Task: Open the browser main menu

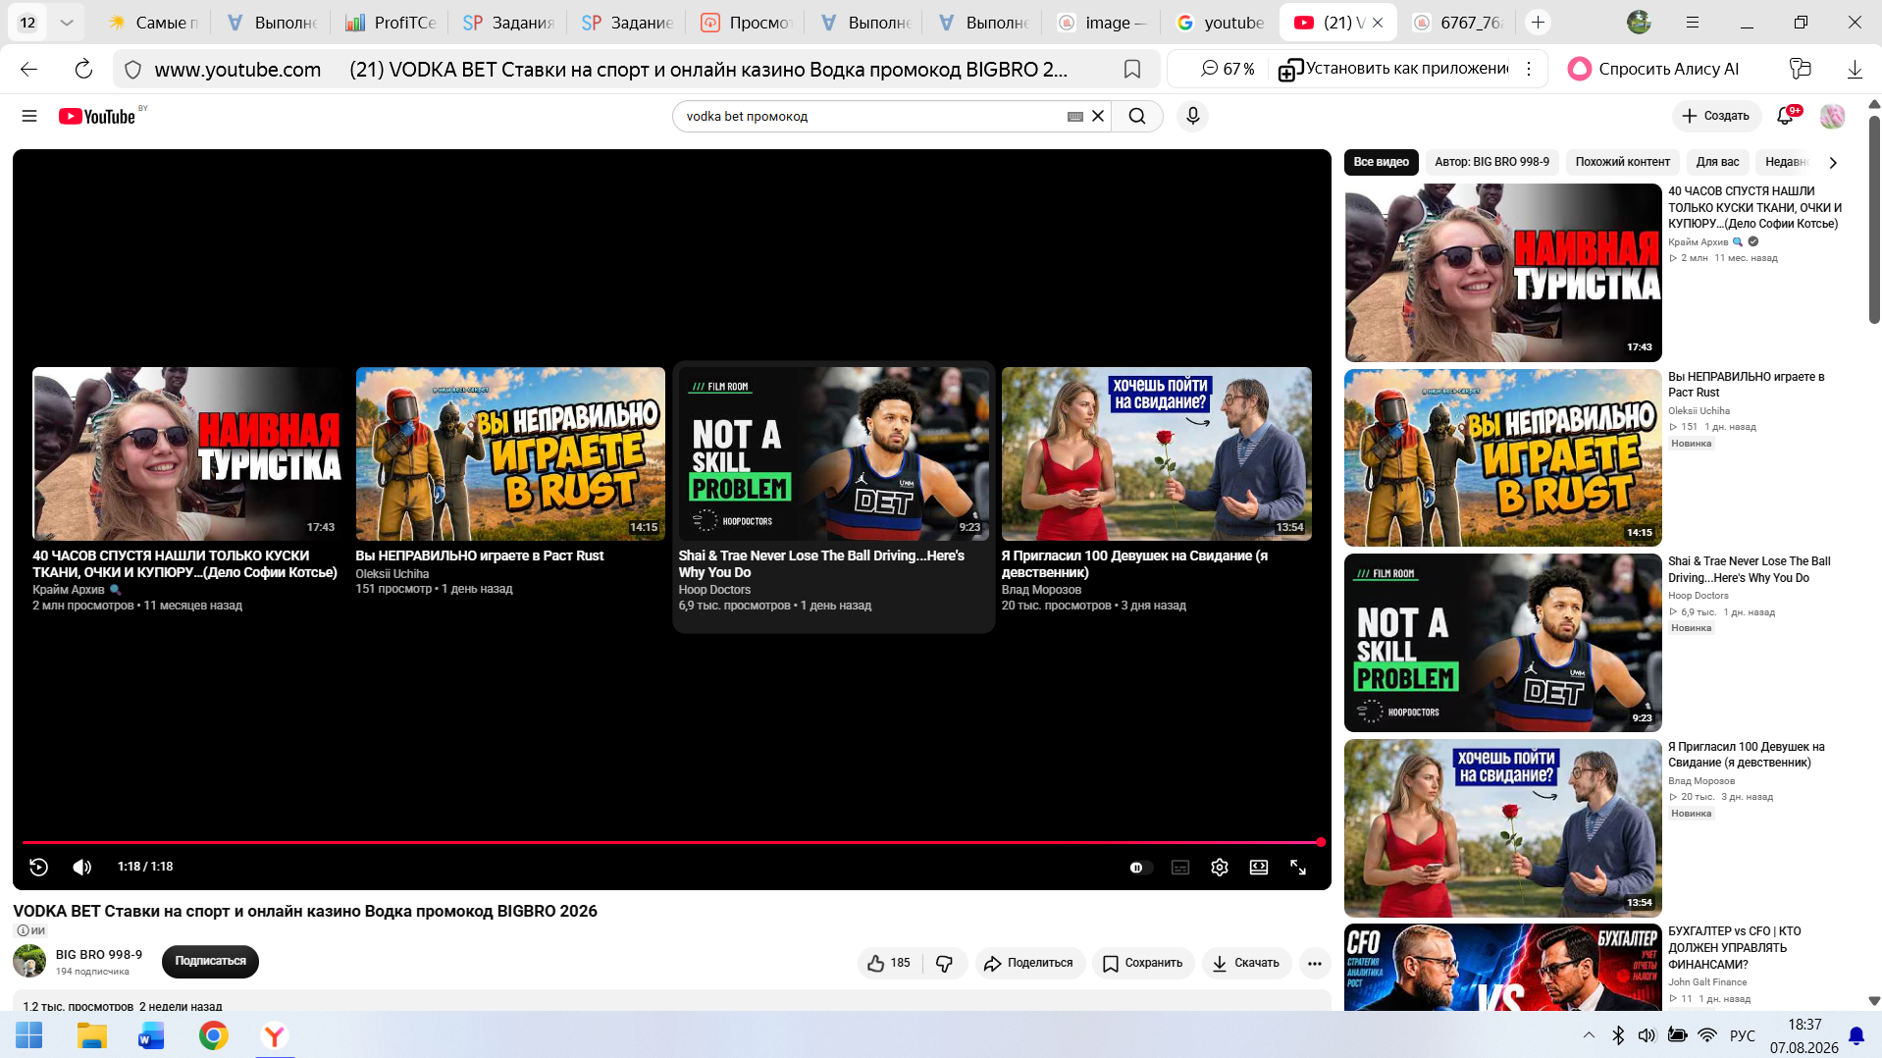Action: pyautogui.click(x=1693, y=22)
